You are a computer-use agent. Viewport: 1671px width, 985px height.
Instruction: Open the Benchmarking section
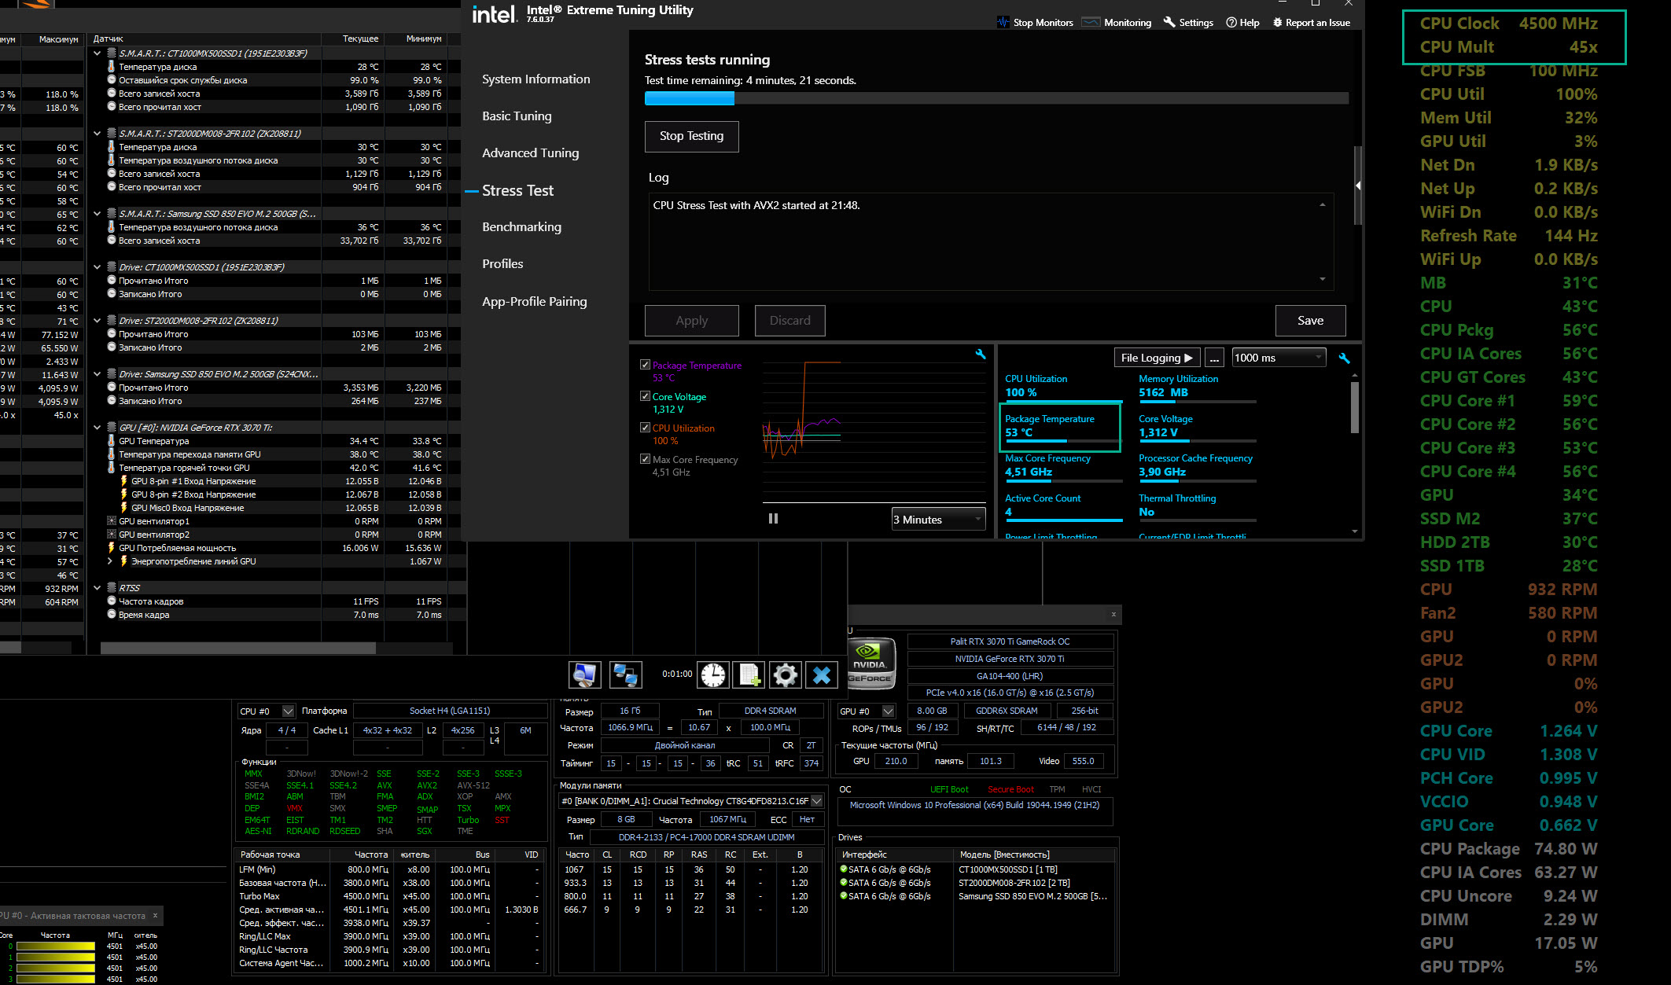pos(521,227)
